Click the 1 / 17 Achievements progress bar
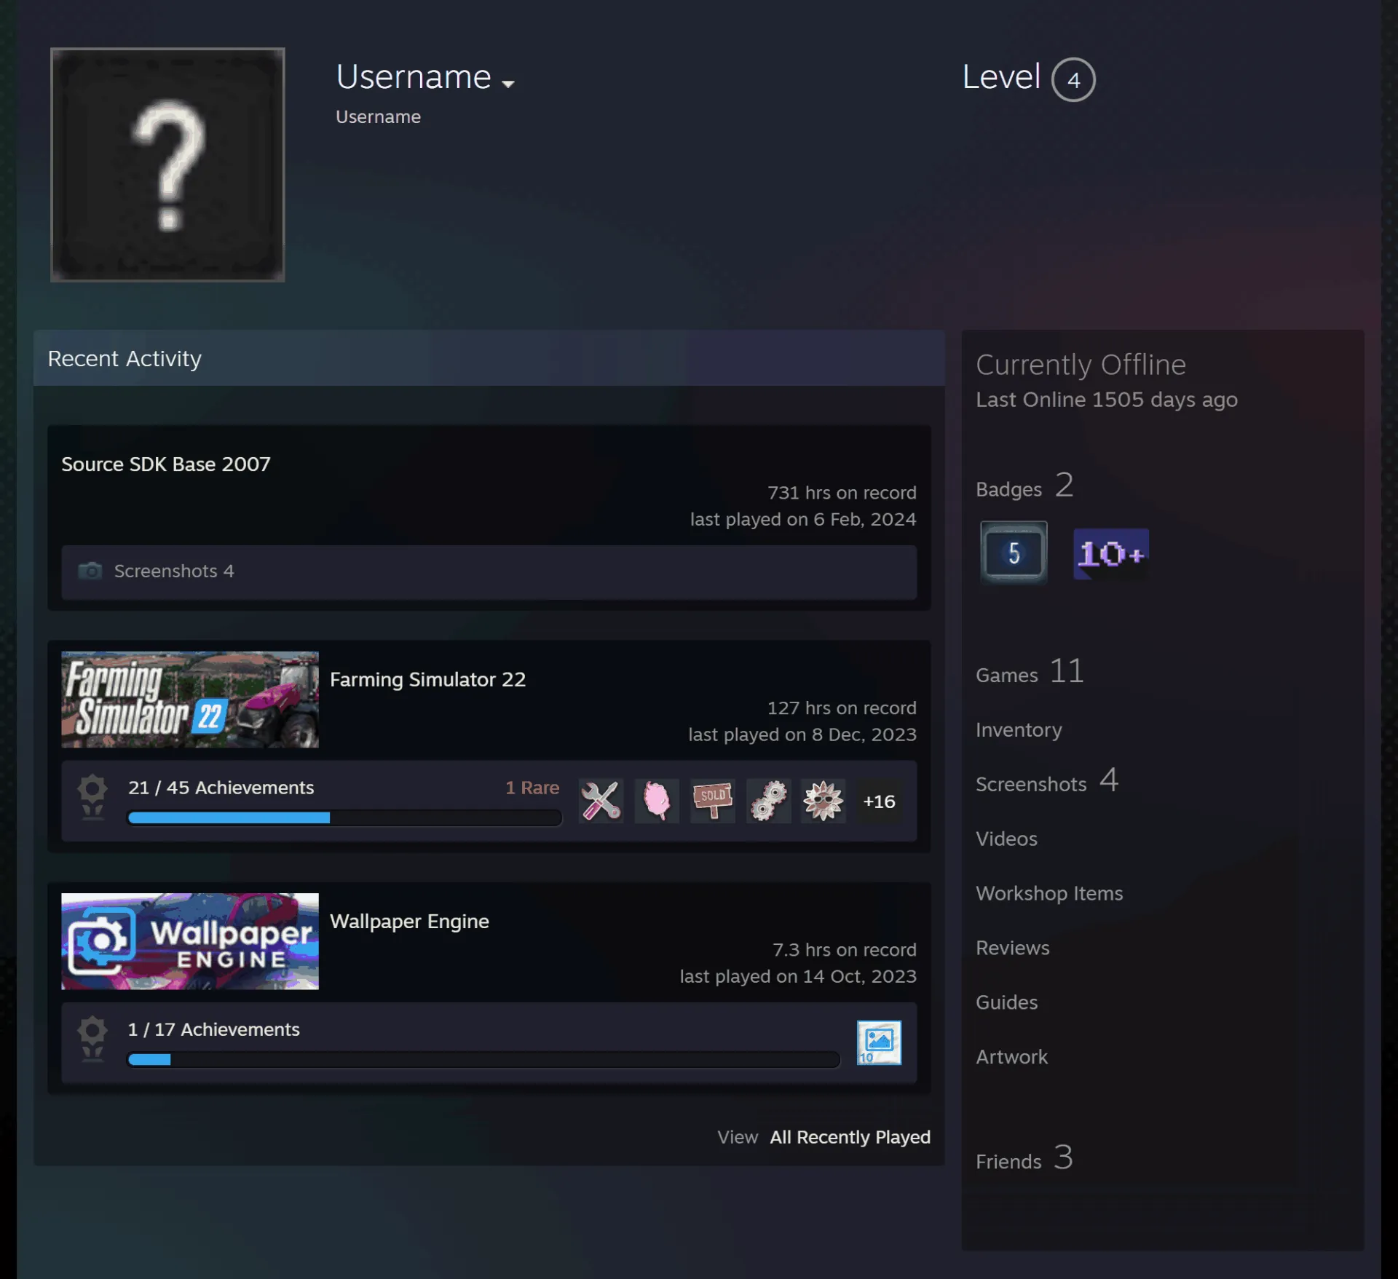 tap(483, 1059)
